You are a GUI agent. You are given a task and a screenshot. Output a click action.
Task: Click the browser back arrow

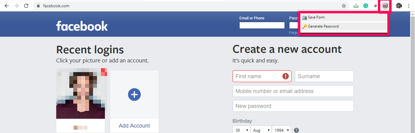(x=6, y=6)
